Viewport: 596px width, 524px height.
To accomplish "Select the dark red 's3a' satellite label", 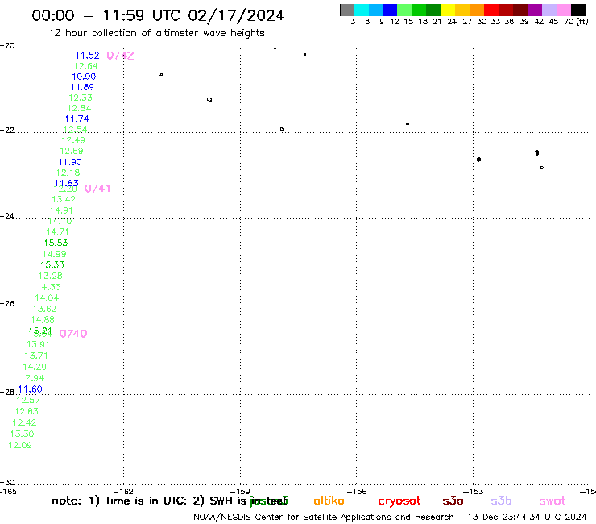I will point(453,501).
